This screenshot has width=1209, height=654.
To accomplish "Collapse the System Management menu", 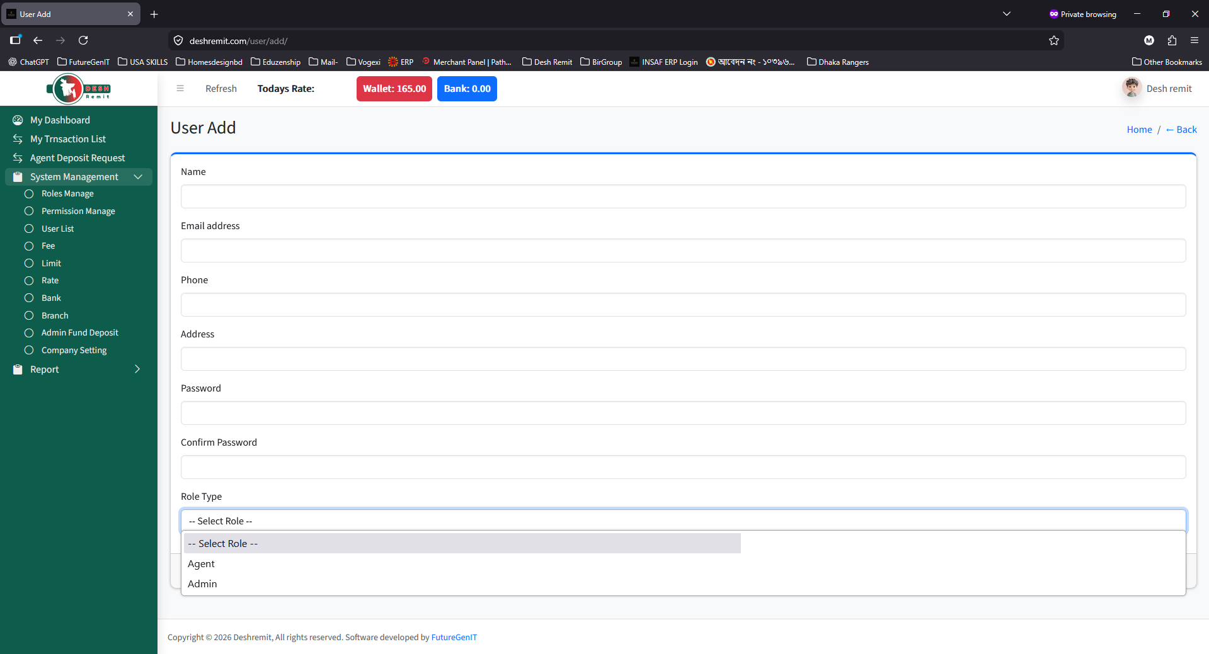I will 79,177.
